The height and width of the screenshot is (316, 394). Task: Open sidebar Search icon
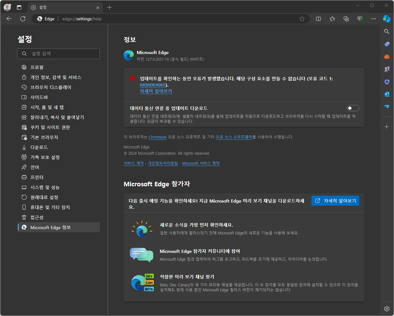coord(387,32)
